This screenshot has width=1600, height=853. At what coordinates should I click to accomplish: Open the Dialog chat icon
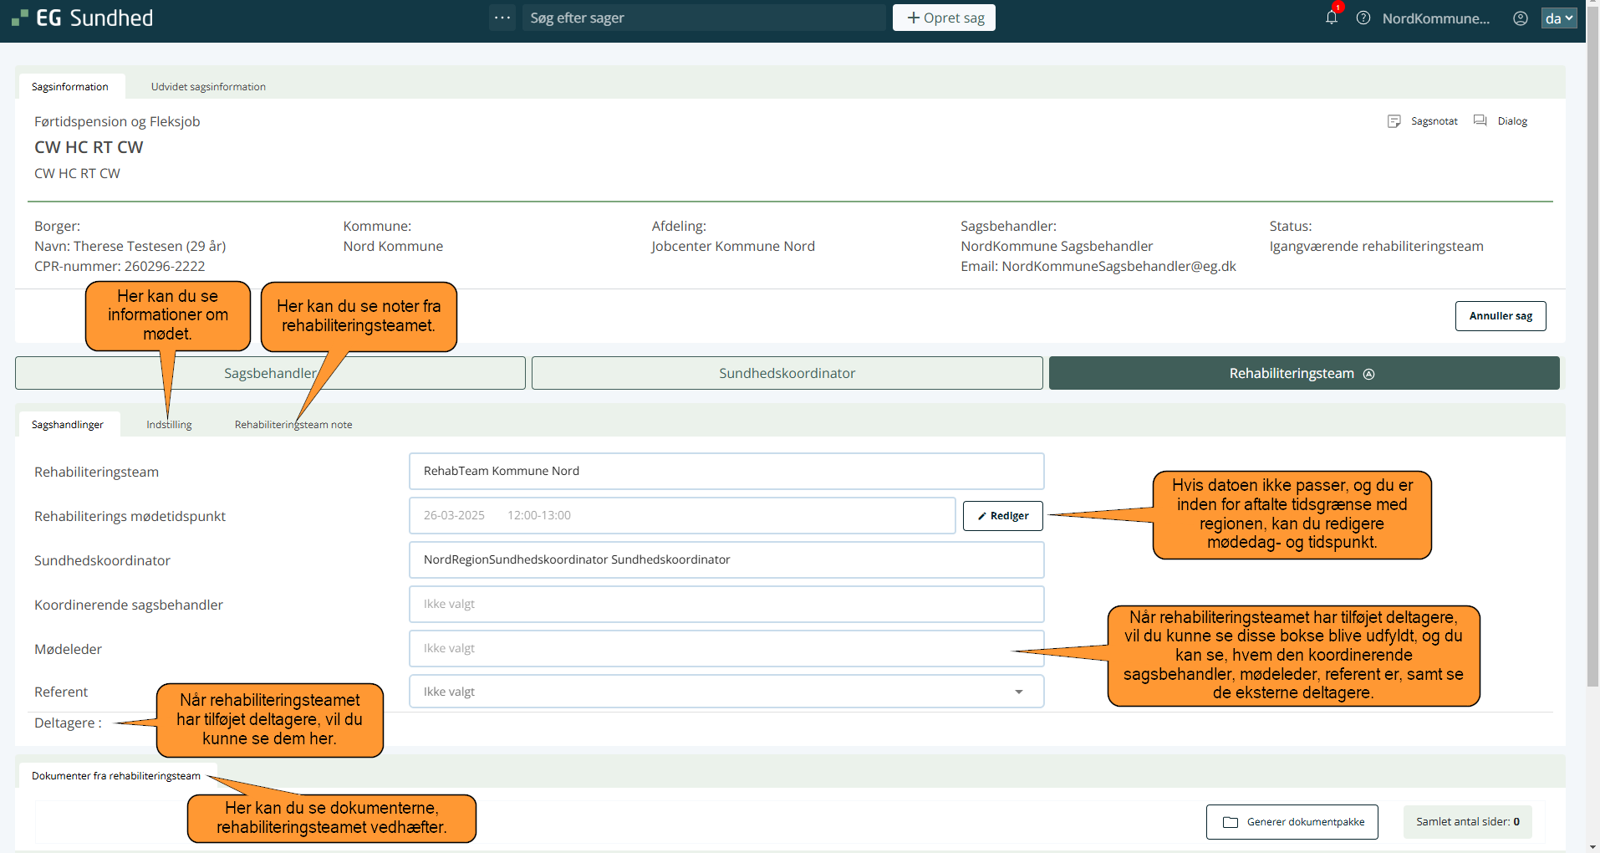pos(1480,121)
